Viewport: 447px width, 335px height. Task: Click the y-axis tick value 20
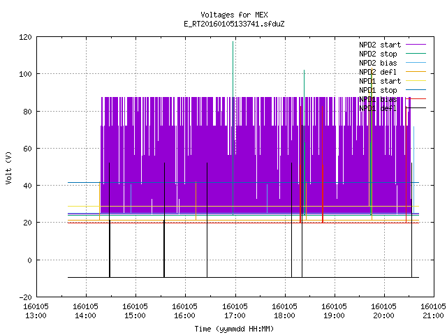tap(28, 223)
